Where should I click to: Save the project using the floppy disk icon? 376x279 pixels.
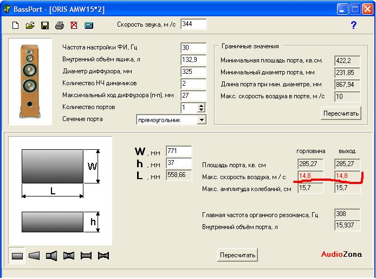tap(45, 25)
